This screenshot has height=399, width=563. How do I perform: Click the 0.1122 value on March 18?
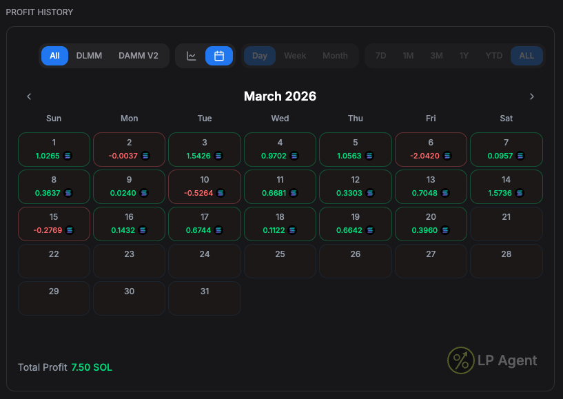[x=274, y=230]
